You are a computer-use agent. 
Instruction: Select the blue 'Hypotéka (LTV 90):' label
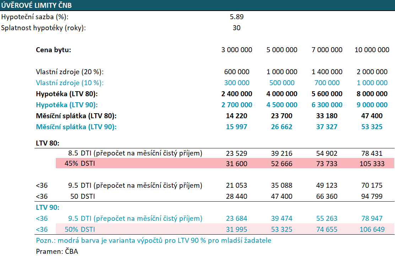coord(67,105)
